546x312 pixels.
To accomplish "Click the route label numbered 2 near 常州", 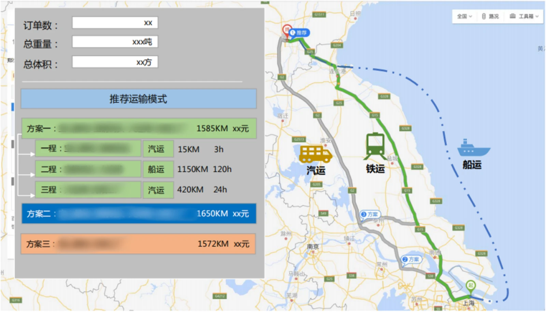I will [x=411, y=259].
